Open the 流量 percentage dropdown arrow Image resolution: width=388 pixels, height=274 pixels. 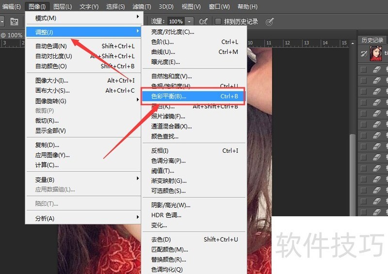pyautogui.click(x=189, y=22)
